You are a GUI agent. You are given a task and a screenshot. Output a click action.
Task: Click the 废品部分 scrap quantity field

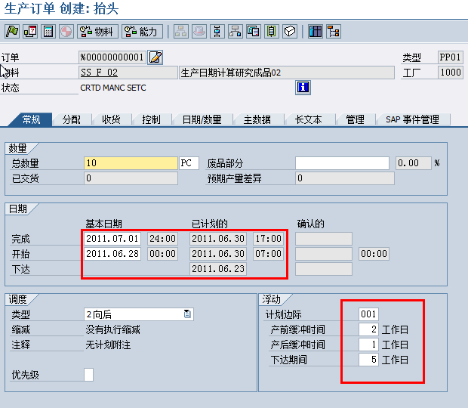point(343,163)
